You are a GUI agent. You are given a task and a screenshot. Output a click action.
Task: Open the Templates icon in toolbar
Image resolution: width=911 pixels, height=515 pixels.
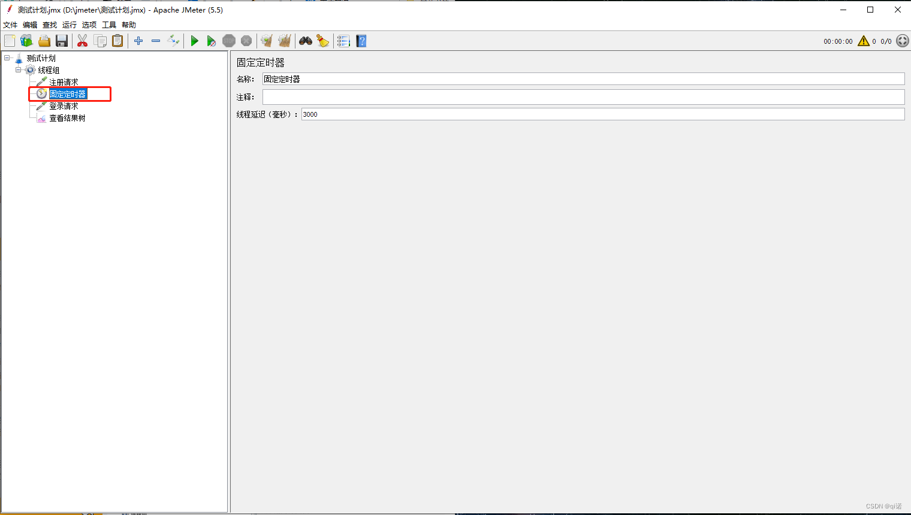click(x=26, y=41)
